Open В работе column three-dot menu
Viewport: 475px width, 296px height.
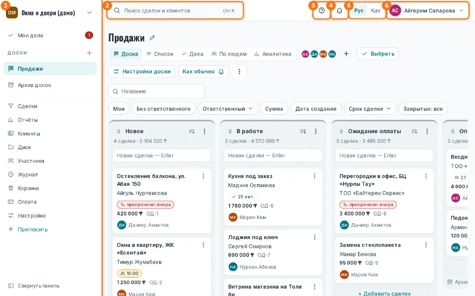click(316, 131)
